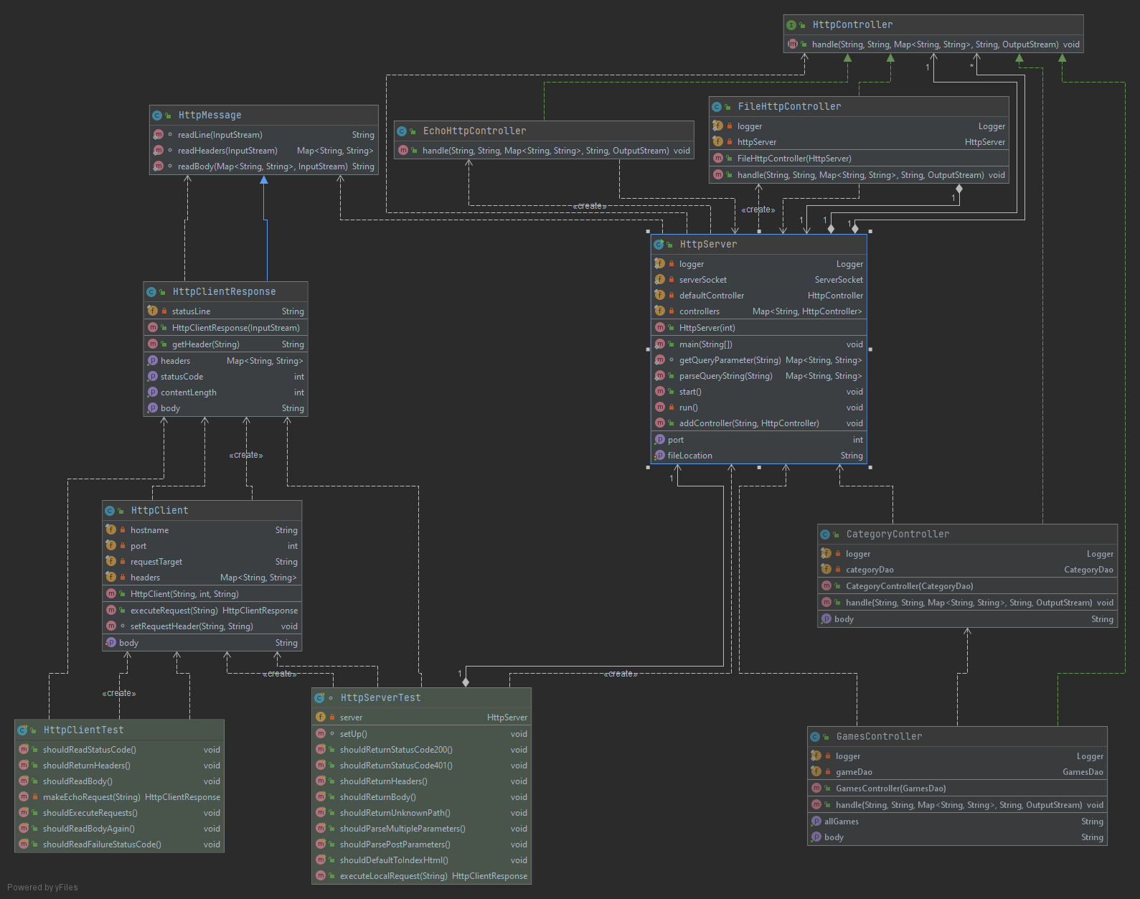1140x899 pixels.
Task: Click shouldDefaultToIndexHtml() test method
Action: (422, 860)
